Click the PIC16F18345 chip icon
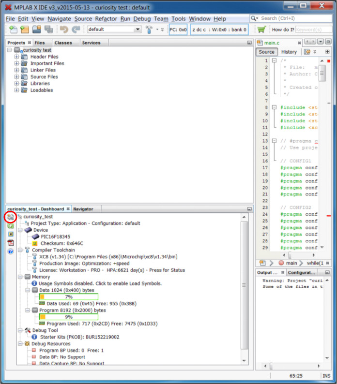The image size is (337, 384). [35, 236]
